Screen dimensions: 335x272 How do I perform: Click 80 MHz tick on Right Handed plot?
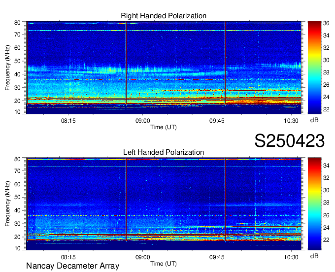click(x=17, y=23)
